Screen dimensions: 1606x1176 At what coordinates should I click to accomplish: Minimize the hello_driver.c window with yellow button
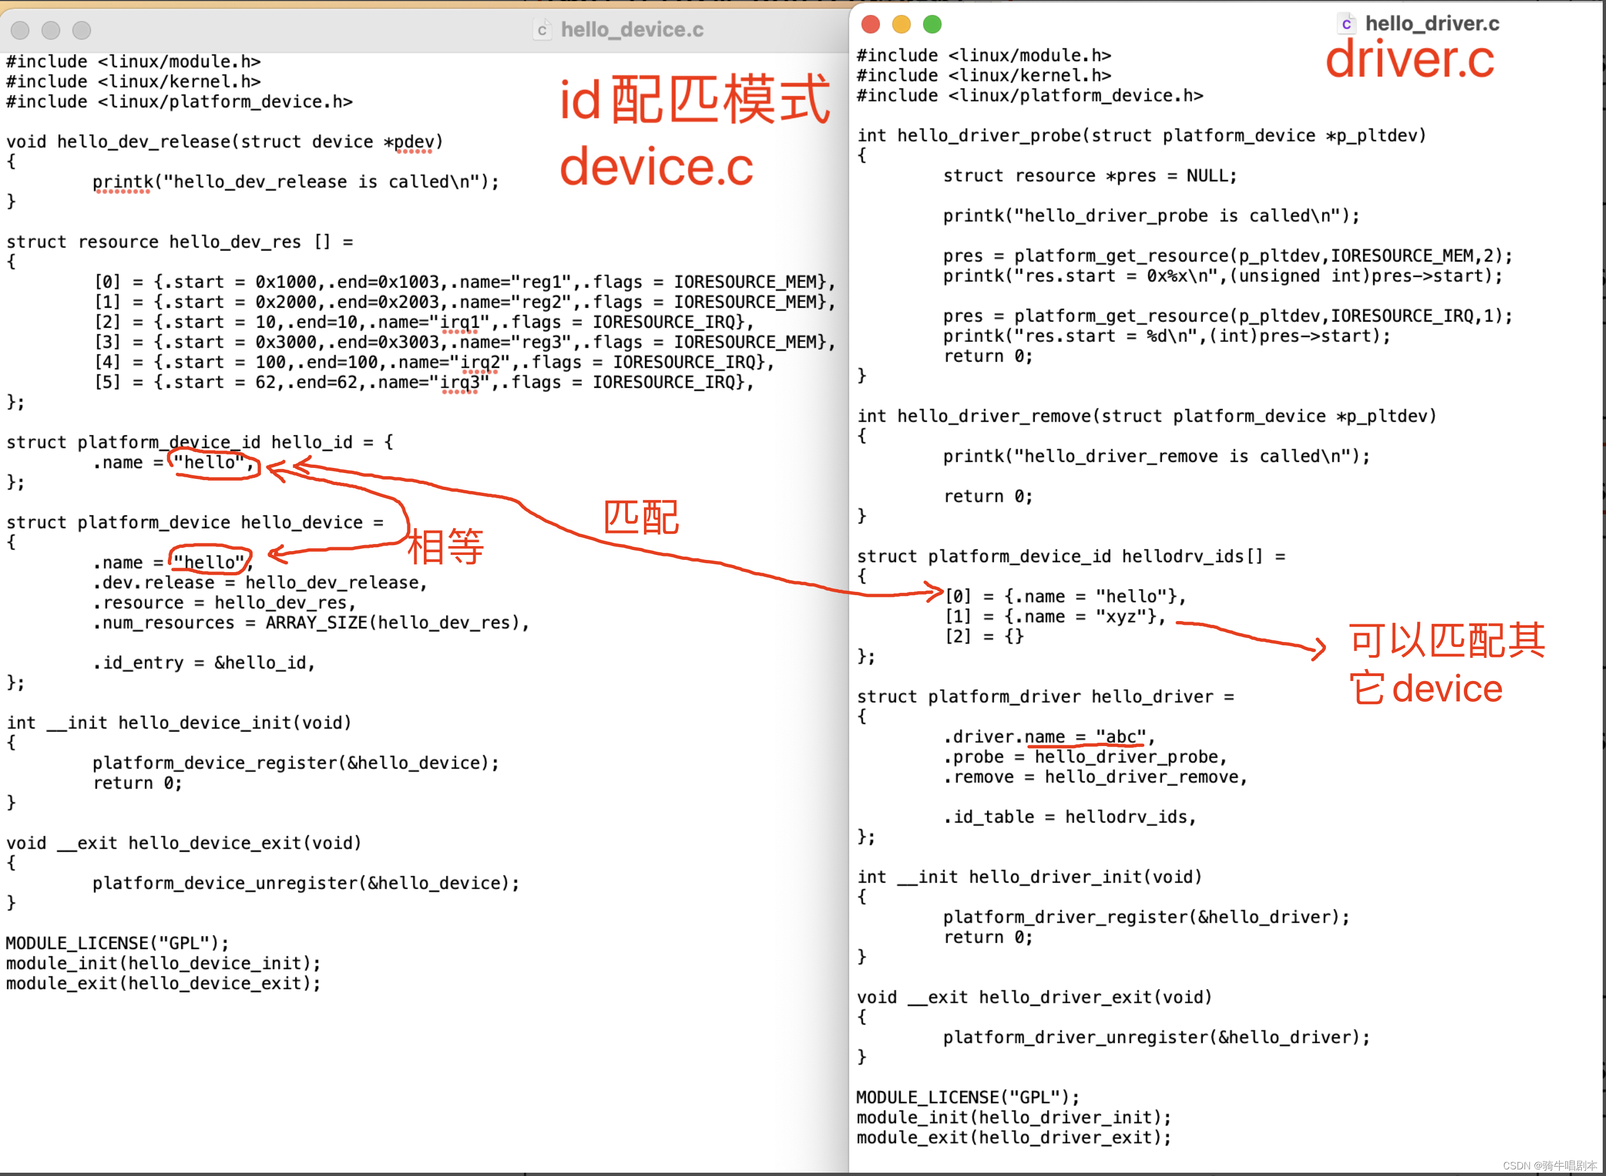click(x=901, y=24)
